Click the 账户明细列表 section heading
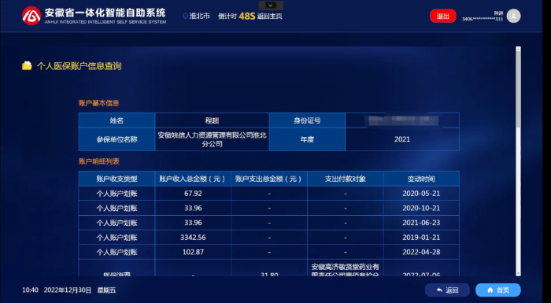551x303 pixels. pos(98,161)
